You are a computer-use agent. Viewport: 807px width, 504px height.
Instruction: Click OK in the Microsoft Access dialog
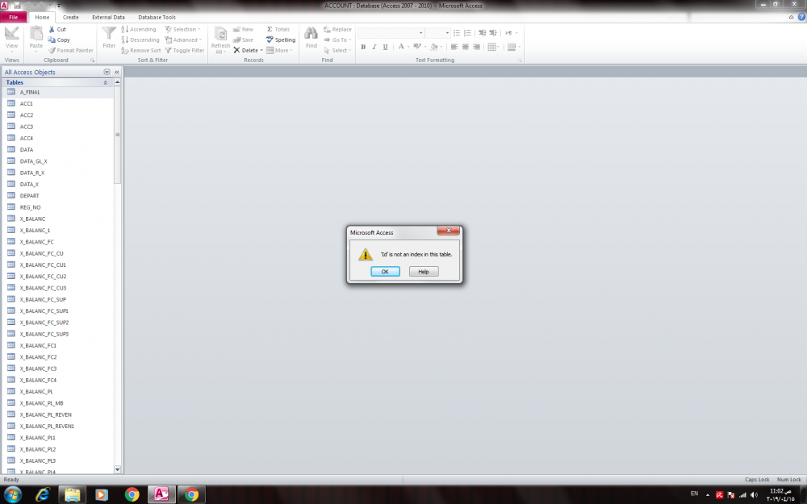385,272
